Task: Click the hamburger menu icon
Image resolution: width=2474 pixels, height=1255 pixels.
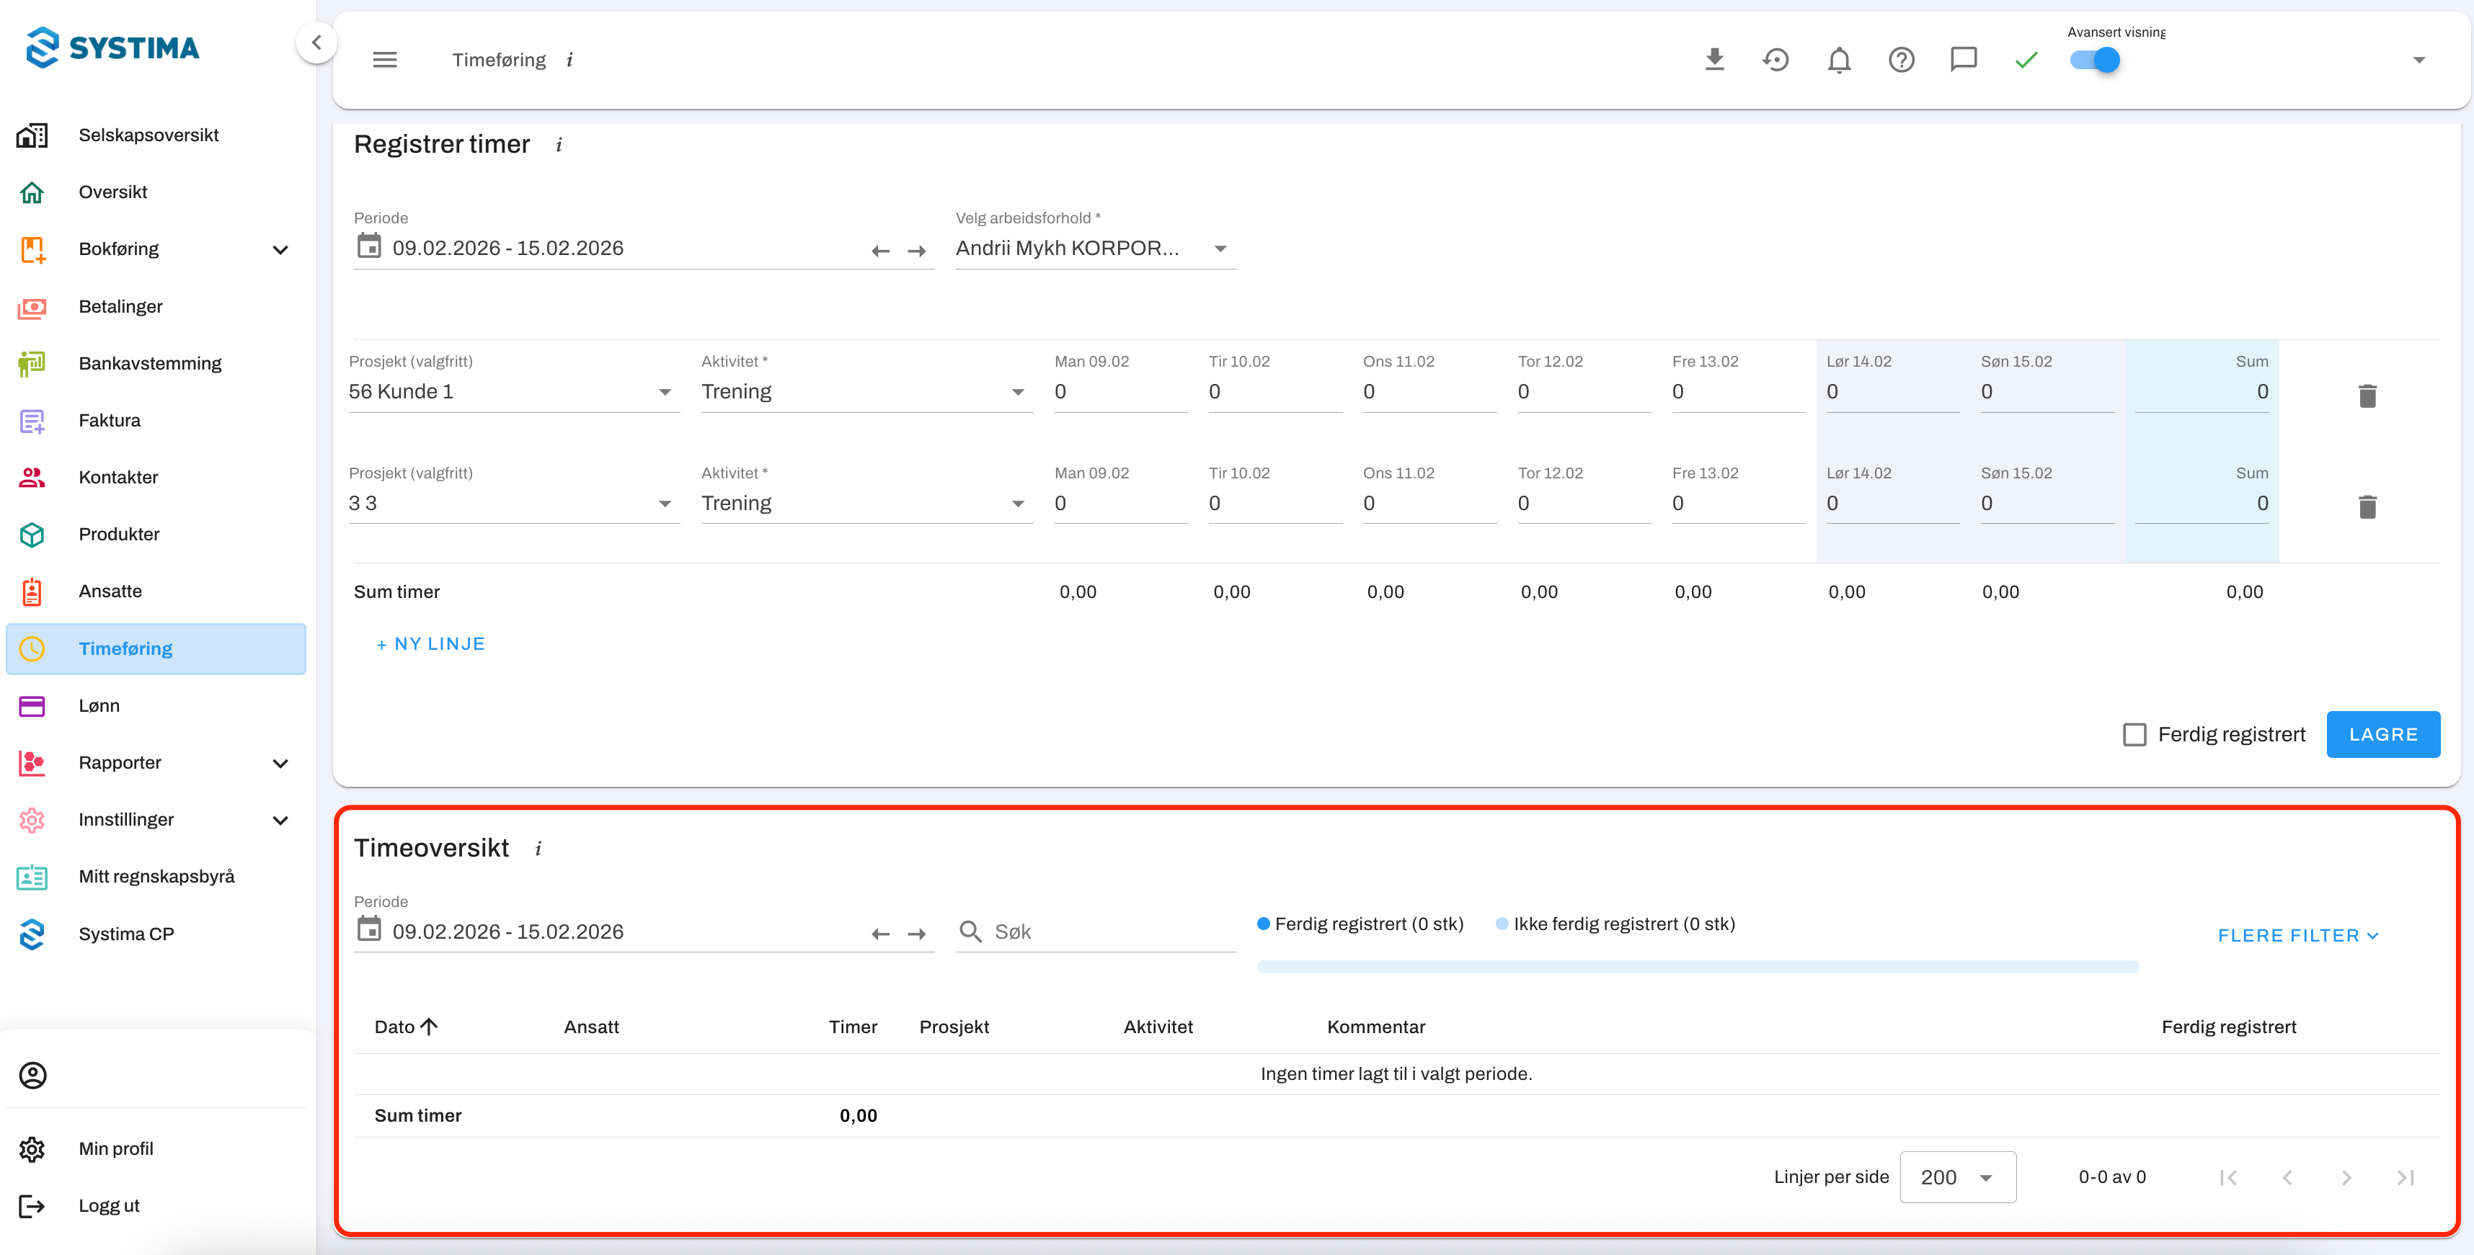Action: (384, 60)
